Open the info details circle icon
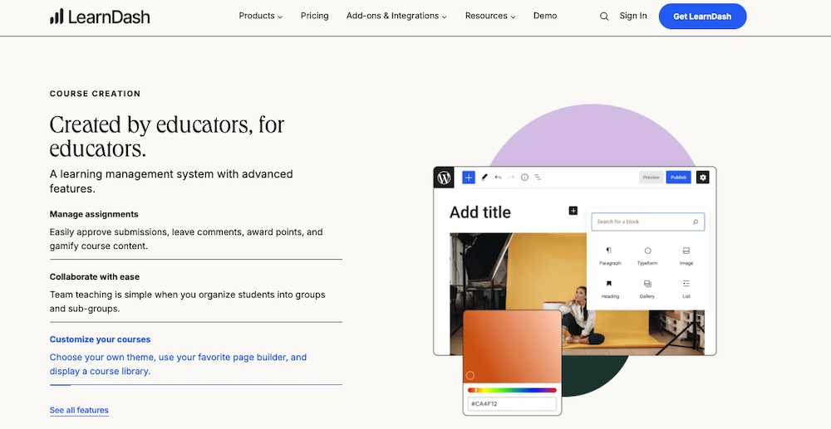The image size is (831, 429). [x=524, y=178]
